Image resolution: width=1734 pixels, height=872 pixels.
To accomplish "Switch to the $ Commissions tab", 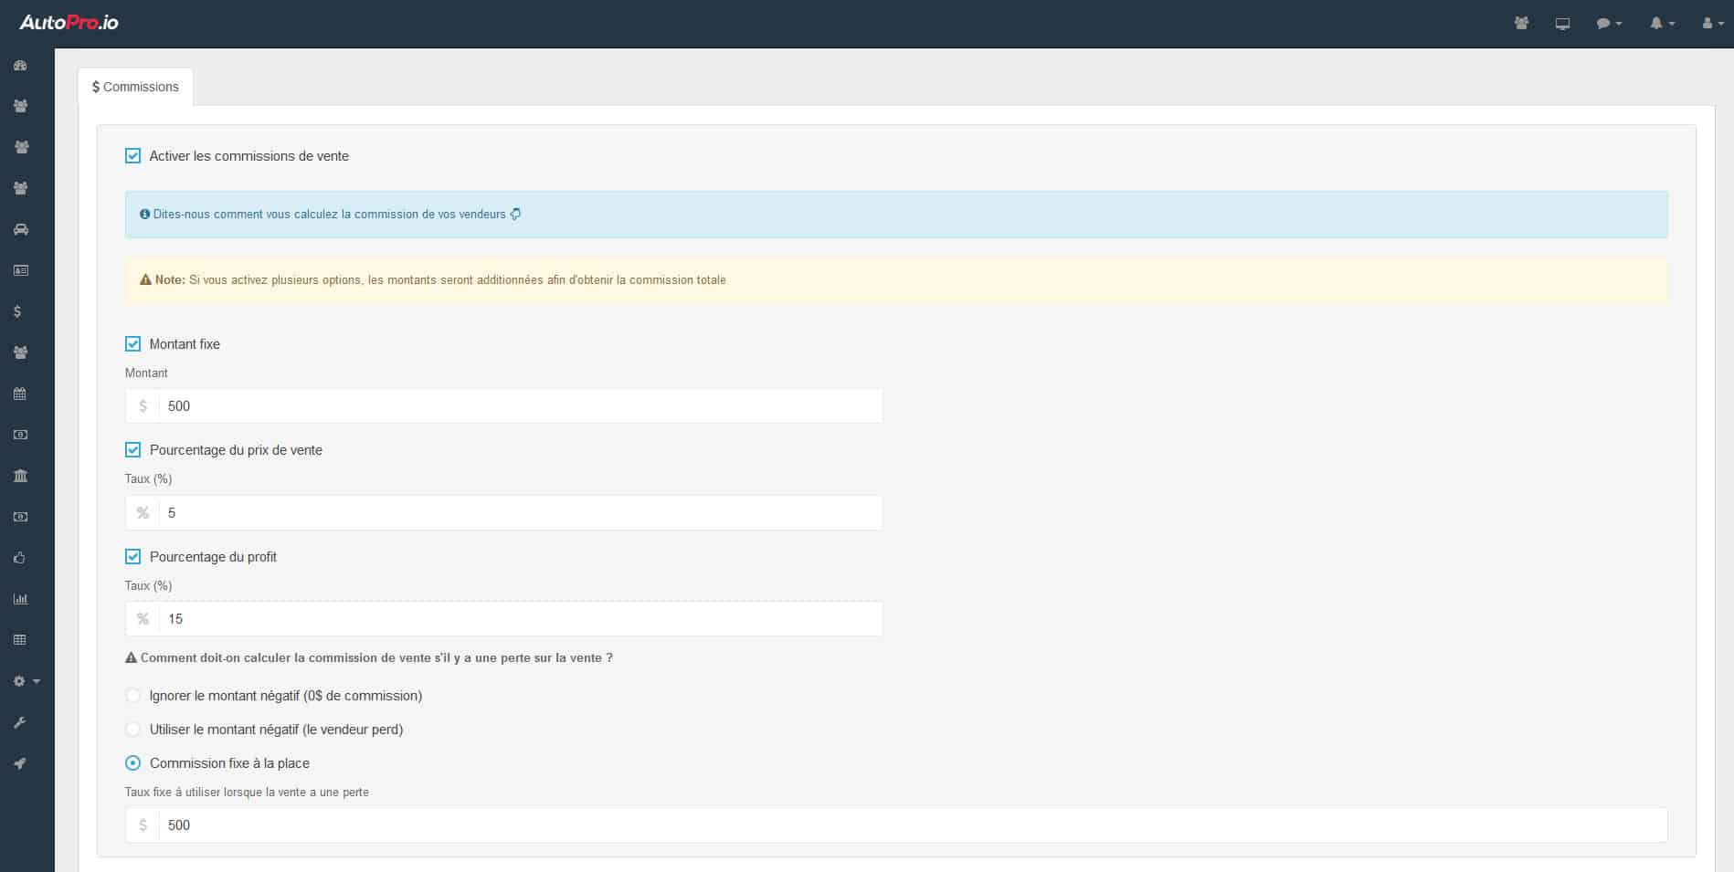I will [x=135, y=87].
